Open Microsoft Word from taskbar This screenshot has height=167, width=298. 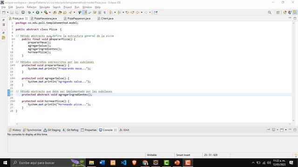[102, 163]
